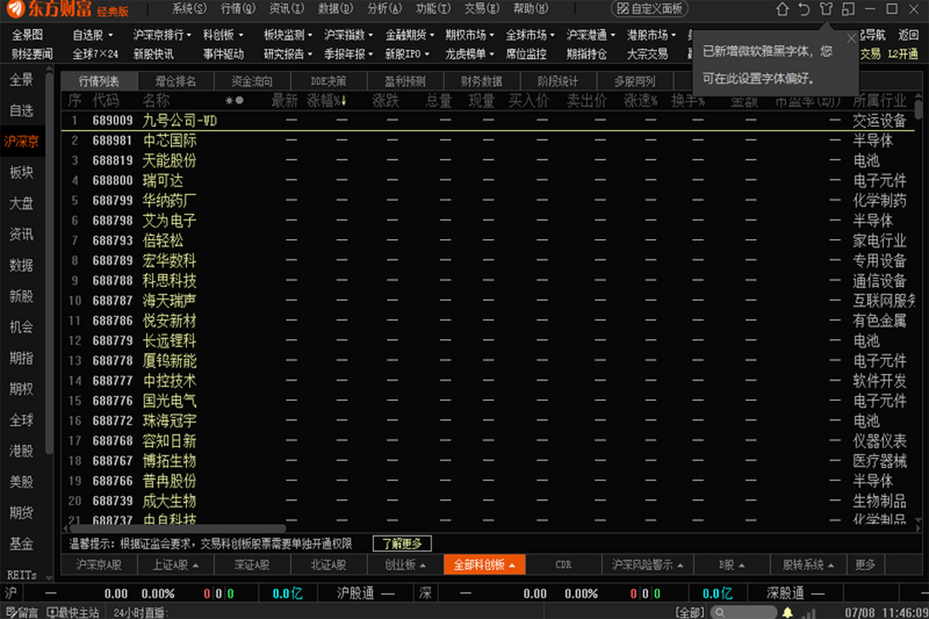The height and width of the screenshot is (619, 929).
Task: Select 自选 in the left sidebar
Action: coord(22,111)
